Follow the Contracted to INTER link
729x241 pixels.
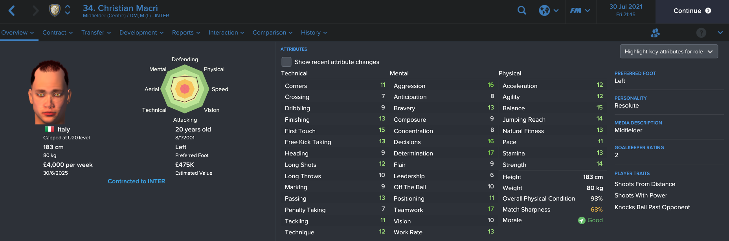click(136, 181)
